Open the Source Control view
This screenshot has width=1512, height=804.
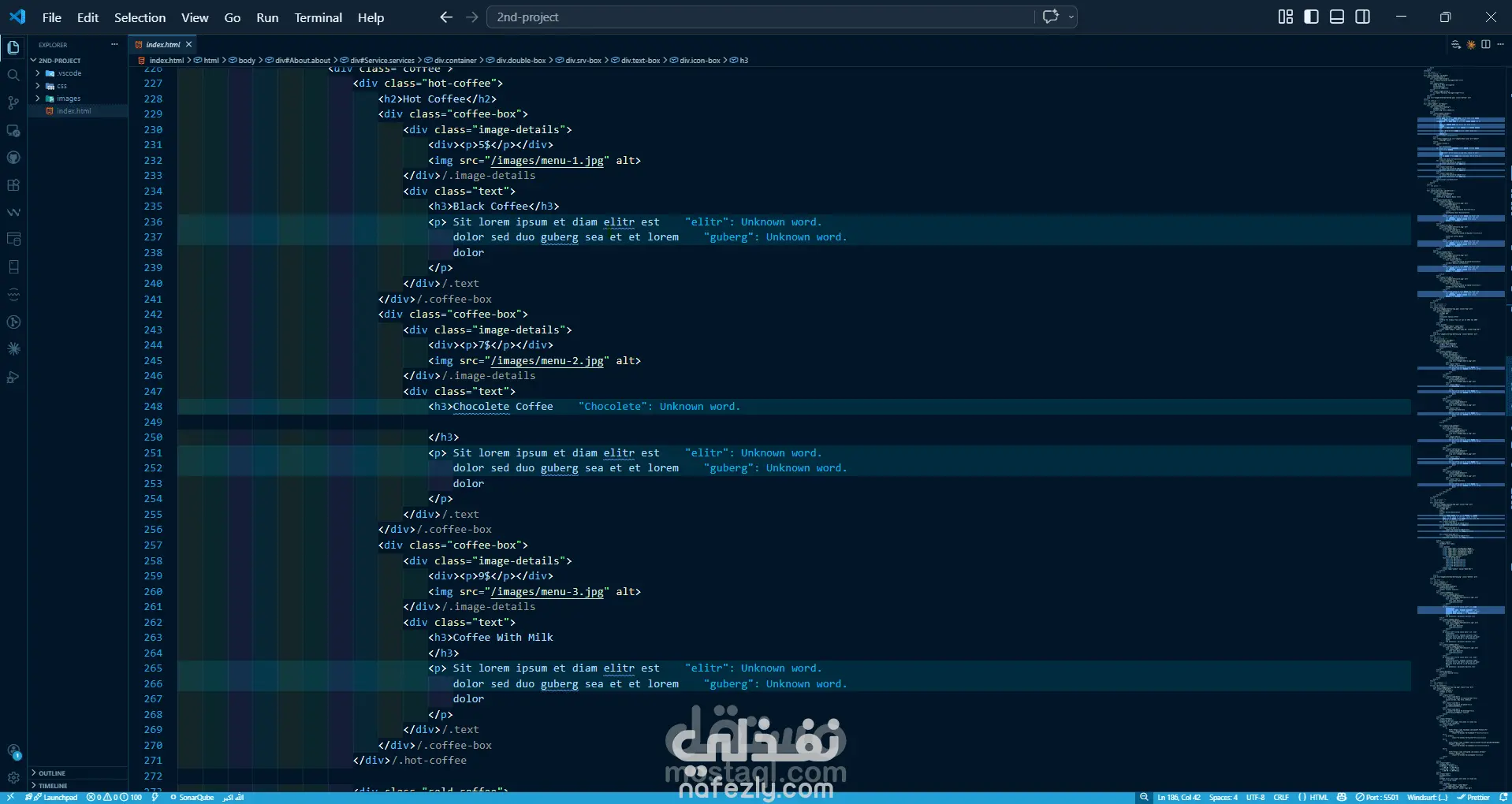pos(13,103)
